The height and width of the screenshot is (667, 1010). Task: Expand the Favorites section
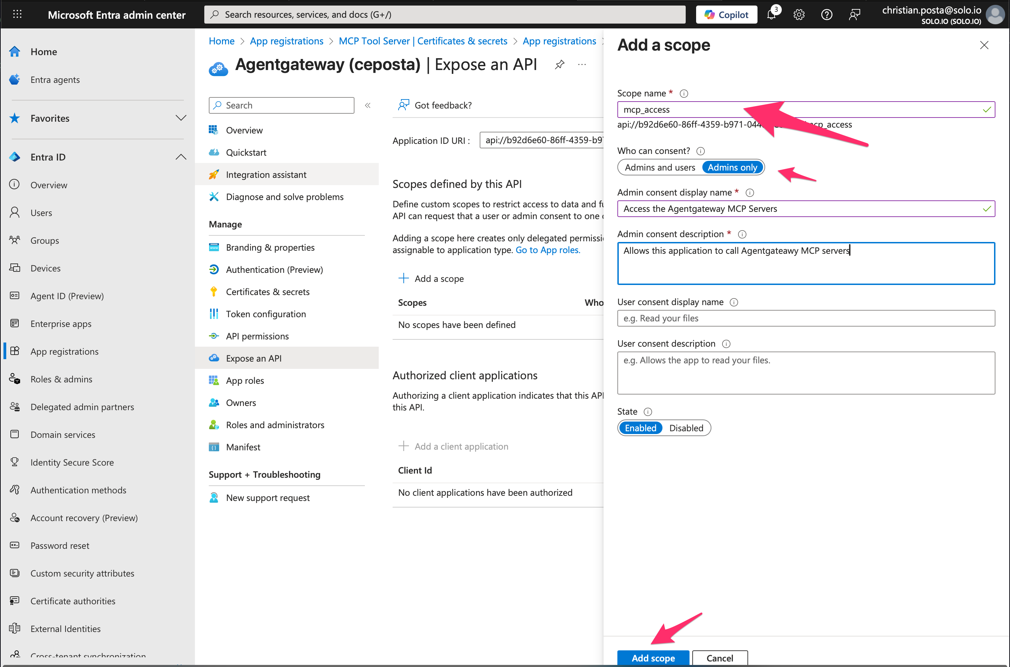click(181, 118)
